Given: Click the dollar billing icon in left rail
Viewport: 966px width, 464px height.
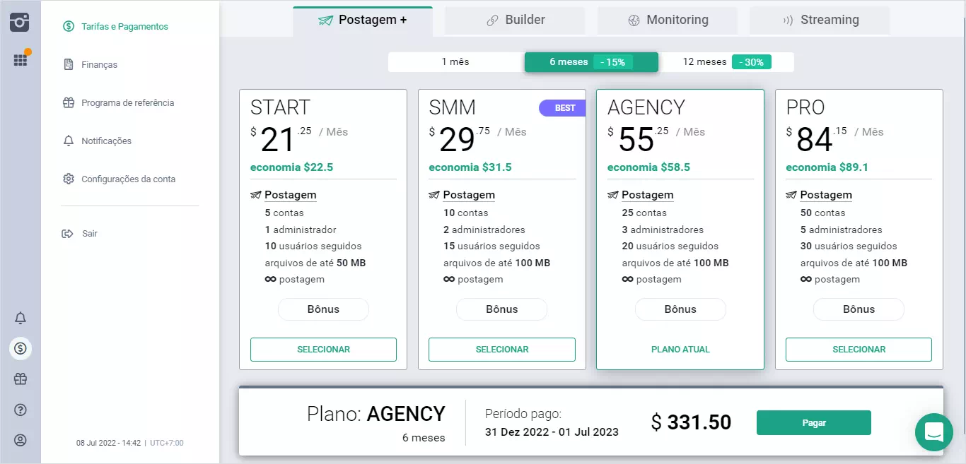Looking at the screenshot, I should (x=21, y=348).
